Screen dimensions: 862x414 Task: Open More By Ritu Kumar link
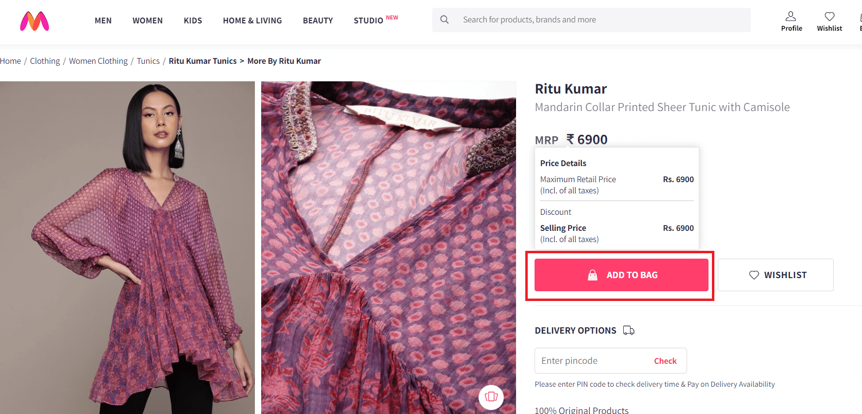(x=284, y=60)
